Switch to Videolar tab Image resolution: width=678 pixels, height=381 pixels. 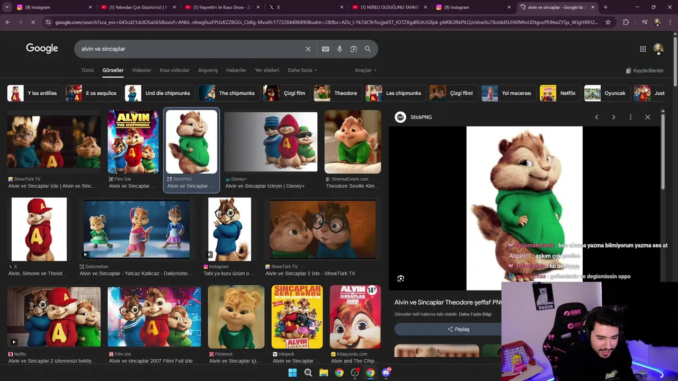tap(141, 70)
